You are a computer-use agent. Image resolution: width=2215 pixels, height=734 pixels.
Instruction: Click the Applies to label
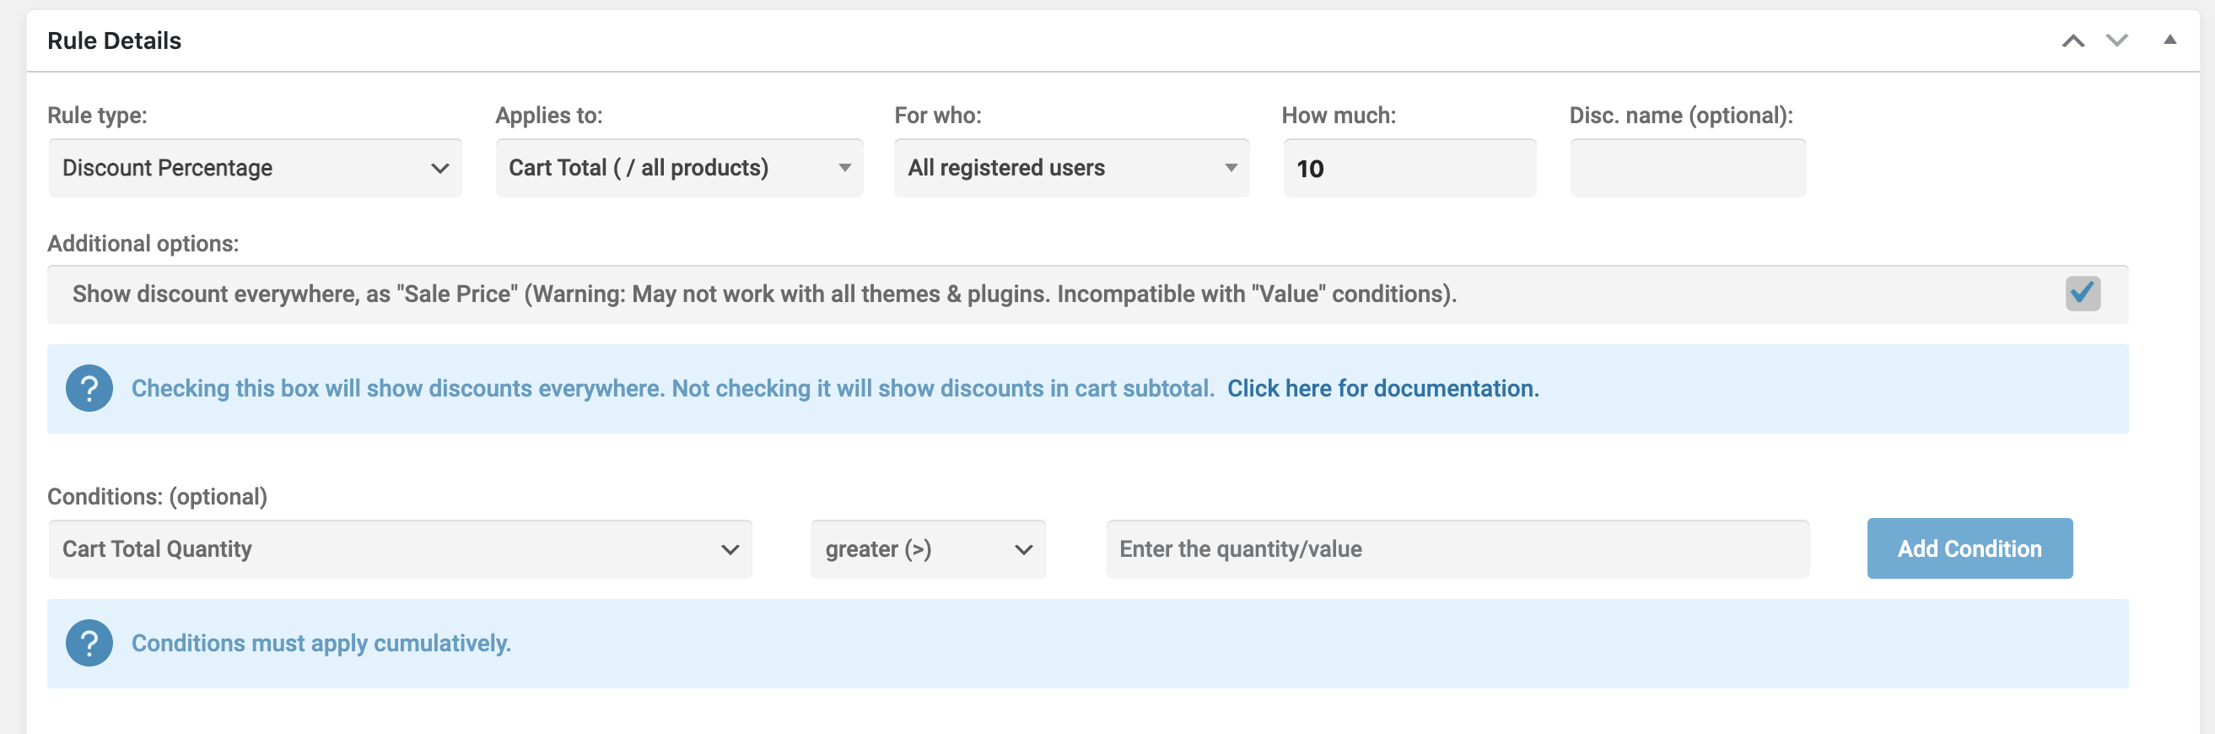pos(548,116)
